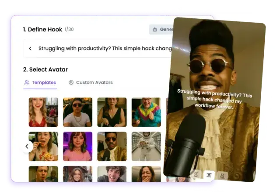Click the '1. Define Hook' heading

tap(42, 29)
